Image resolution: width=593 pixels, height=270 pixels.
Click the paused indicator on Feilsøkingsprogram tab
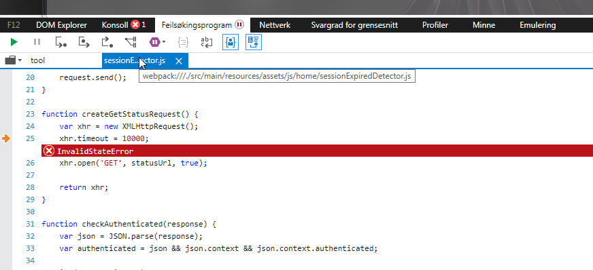pos(239,25)
